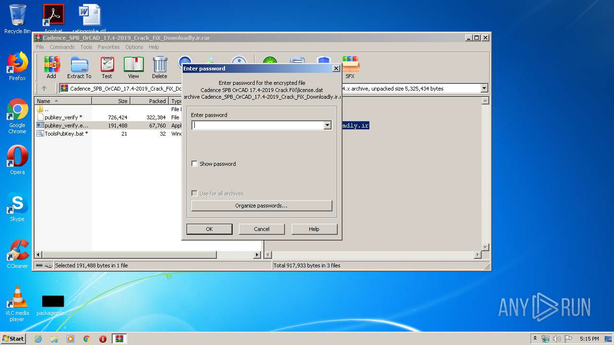This screenshot has width=614, height=345.
Task: Open the File menu
Action: pos(40,47)
